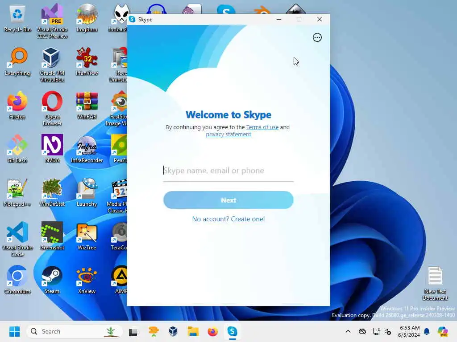The height and width of the screenshot is (342, 457).
Task: Open the clock showing 6:53 AM
Action: point(409,331)
